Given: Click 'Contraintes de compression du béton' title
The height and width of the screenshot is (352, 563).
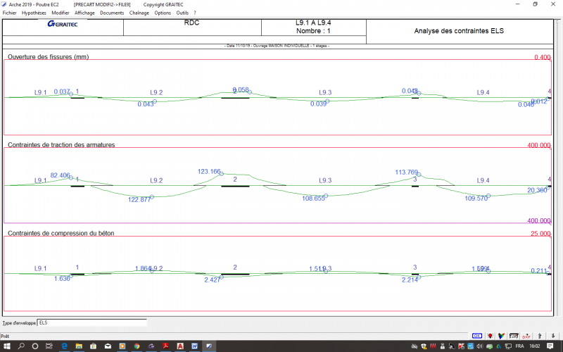Looking at the screenshot, I should point(61,233).
